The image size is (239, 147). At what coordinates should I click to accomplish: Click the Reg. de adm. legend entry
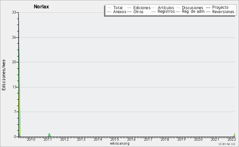(x=190, y=12)
